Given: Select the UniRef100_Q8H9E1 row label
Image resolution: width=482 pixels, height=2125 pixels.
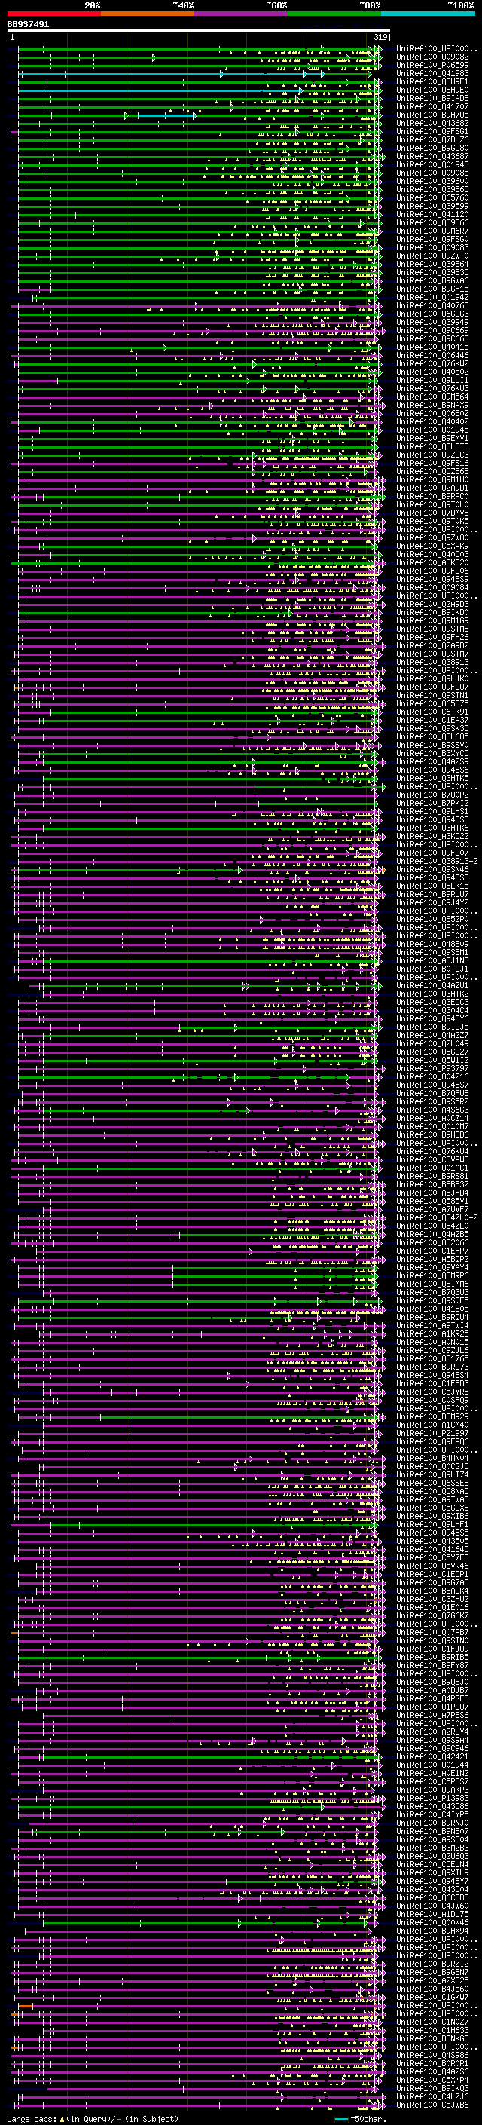Looking at the screenshot, I should tap(432, 81).
